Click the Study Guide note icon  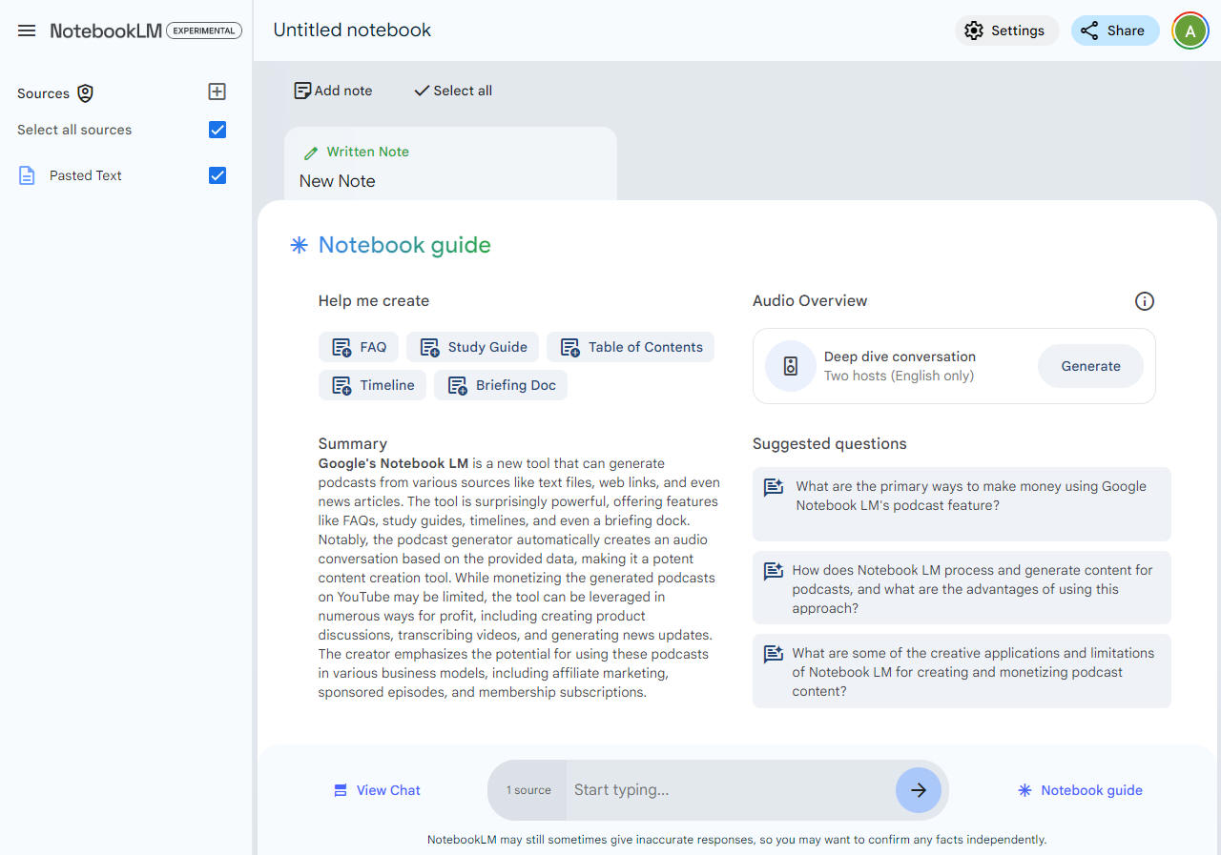click(x=429, y=348)
